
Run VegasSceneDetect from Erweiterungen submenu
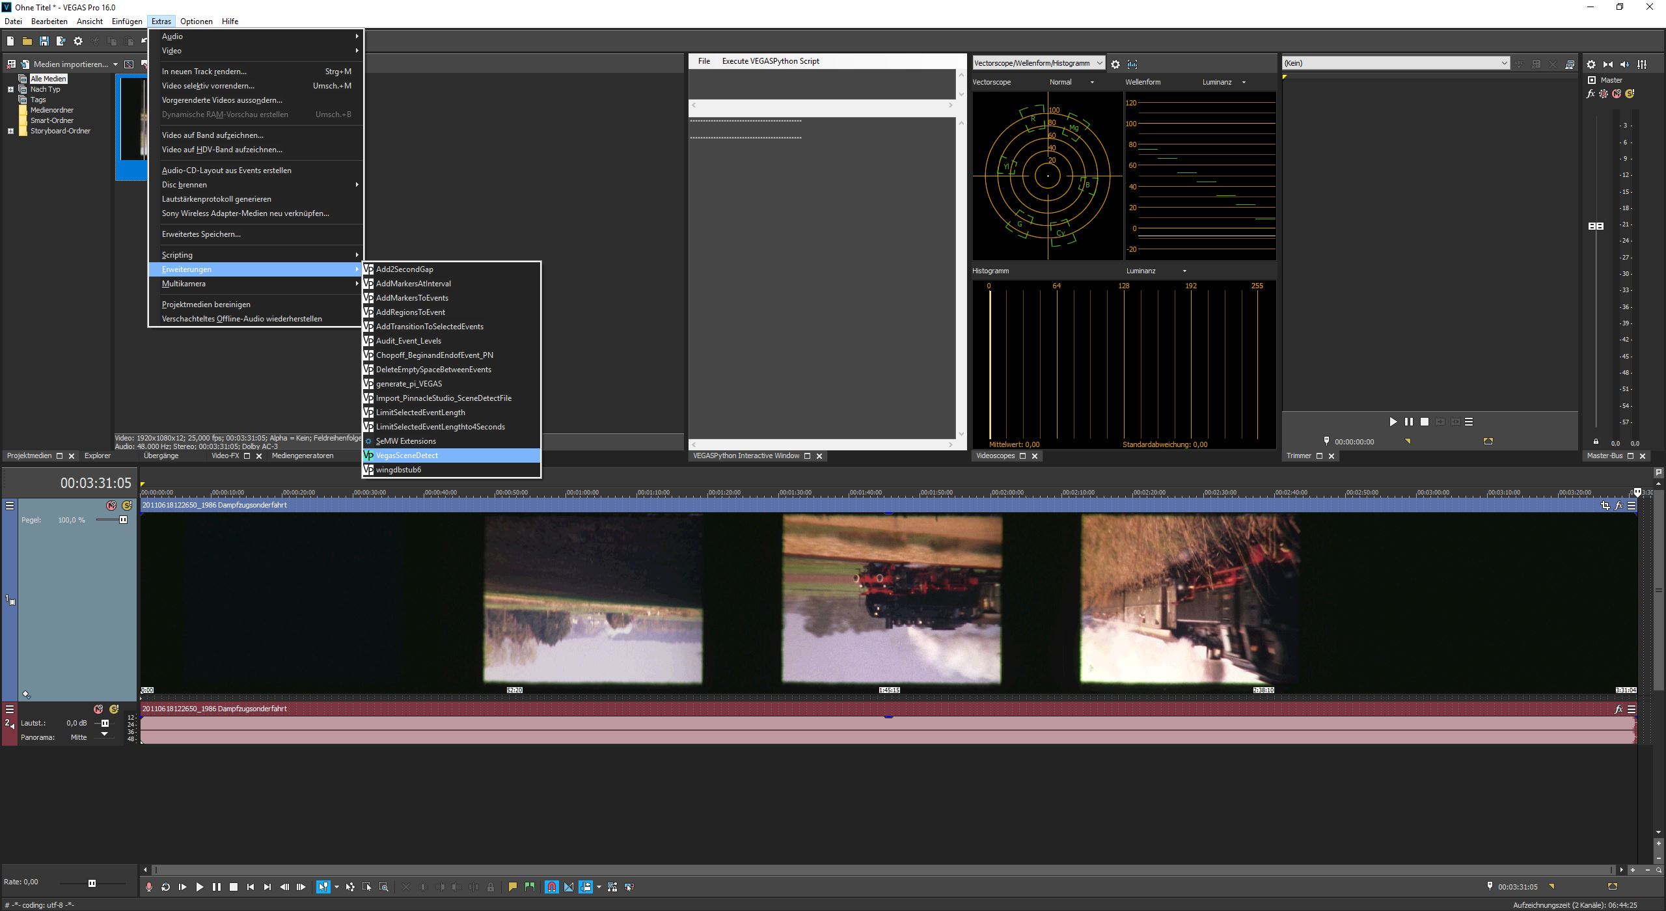tap(407, 455)
